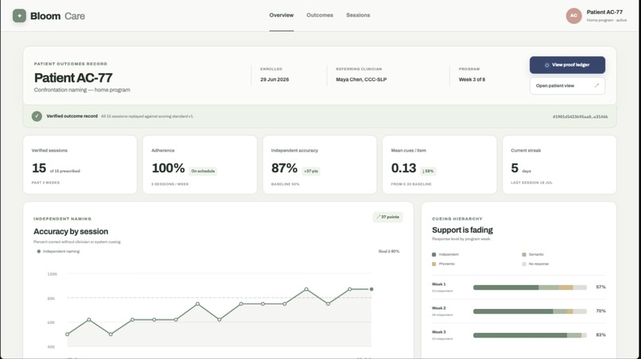The height and width of the screenshot is (359, 641).
Task: Click the Week 3 row label
Action: click(439, 332)
